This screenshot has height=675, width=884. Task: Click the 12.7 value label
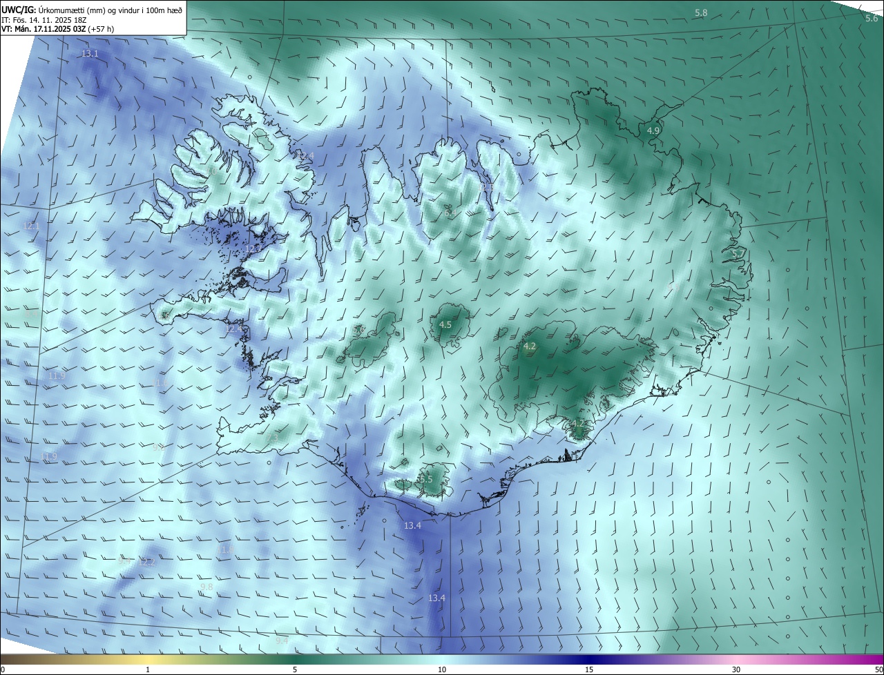point(253,248)
